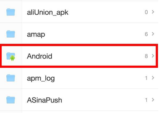Open the aliUnion_apk folder name
This screenshot has width=161, height=113.
[48, 13]
